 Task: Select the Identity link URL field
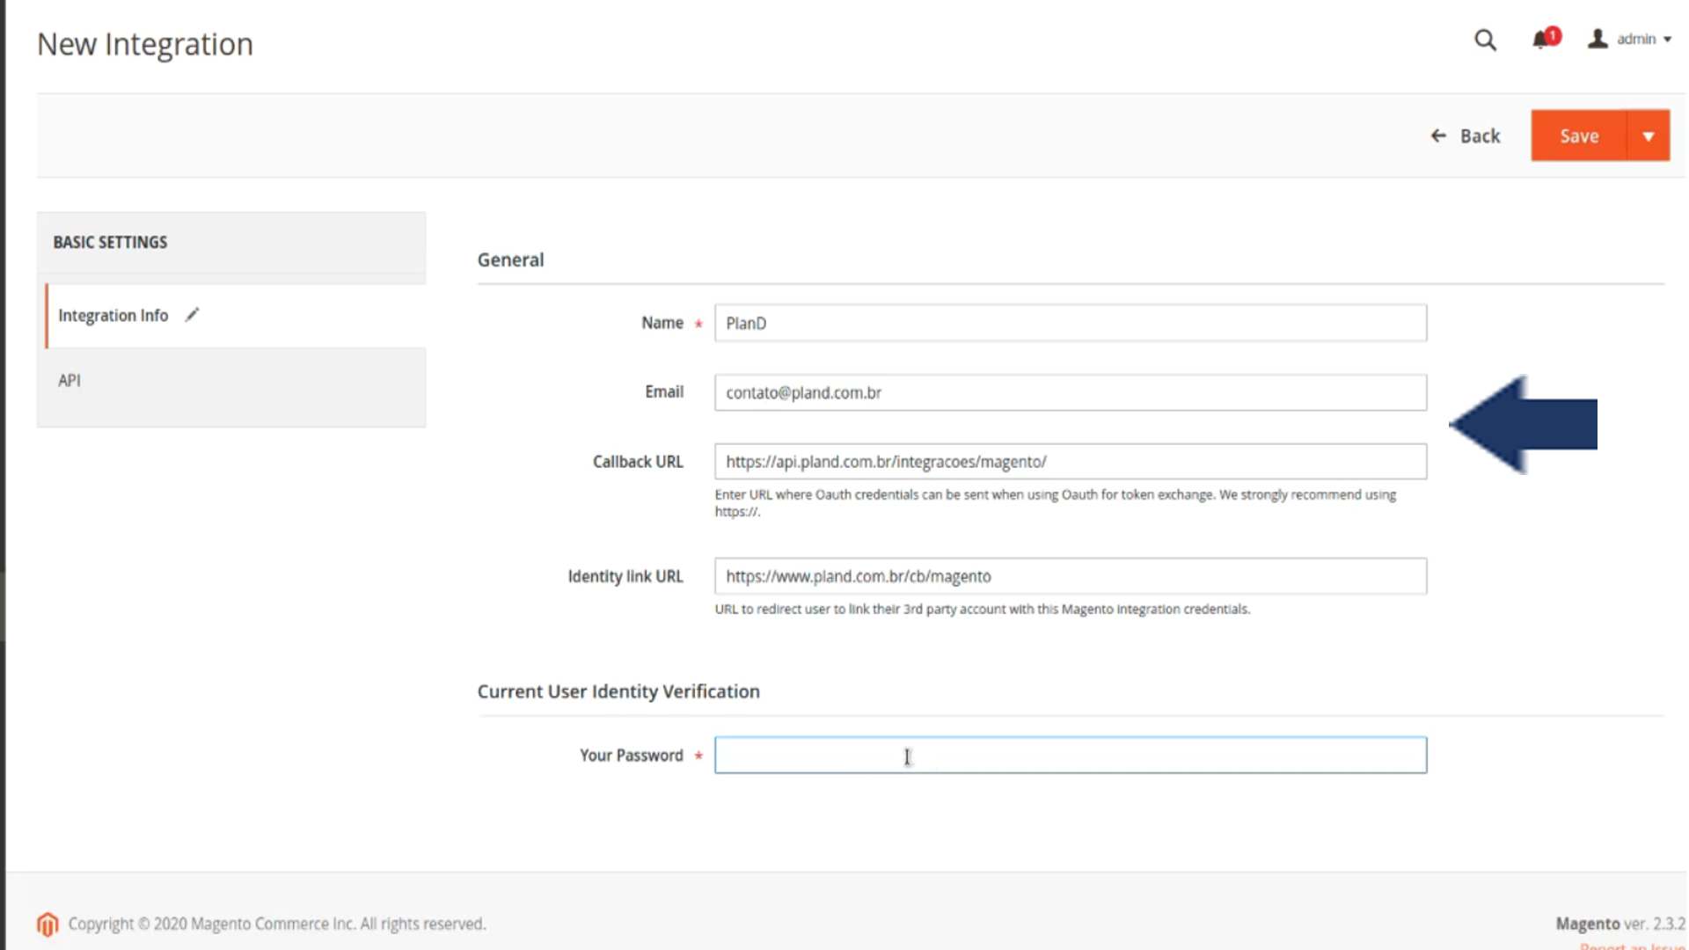coord(1070,576)
